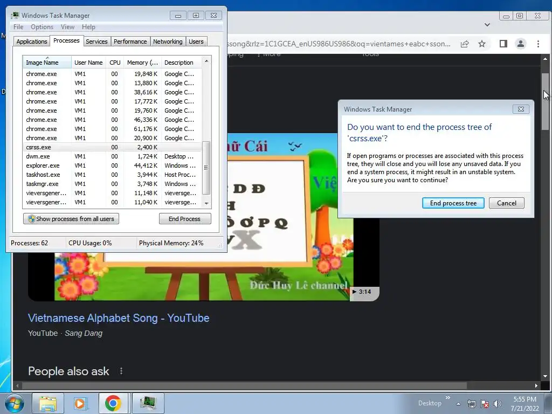Launch Windows Media Player taskbar icon
This screenshot has height=414, width=552.
80,403
